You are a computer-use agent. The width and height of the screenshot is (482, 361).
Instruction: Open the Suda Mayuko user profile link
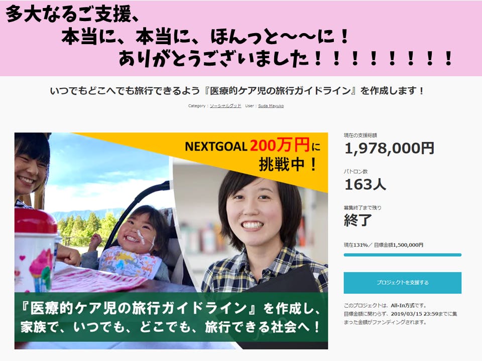[x=271, y=106]
